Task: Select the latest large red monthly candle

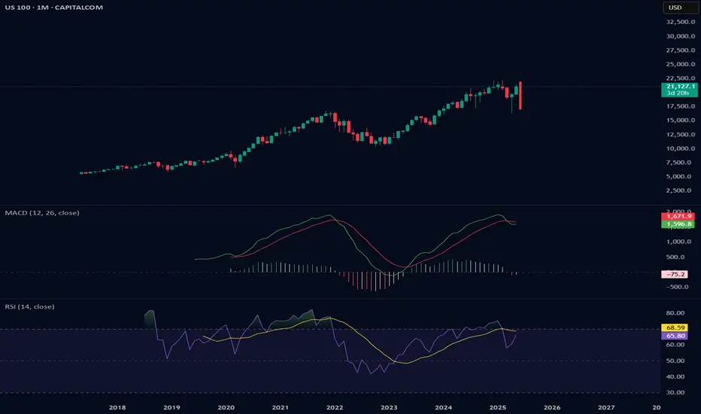Action: click(520, 96)
